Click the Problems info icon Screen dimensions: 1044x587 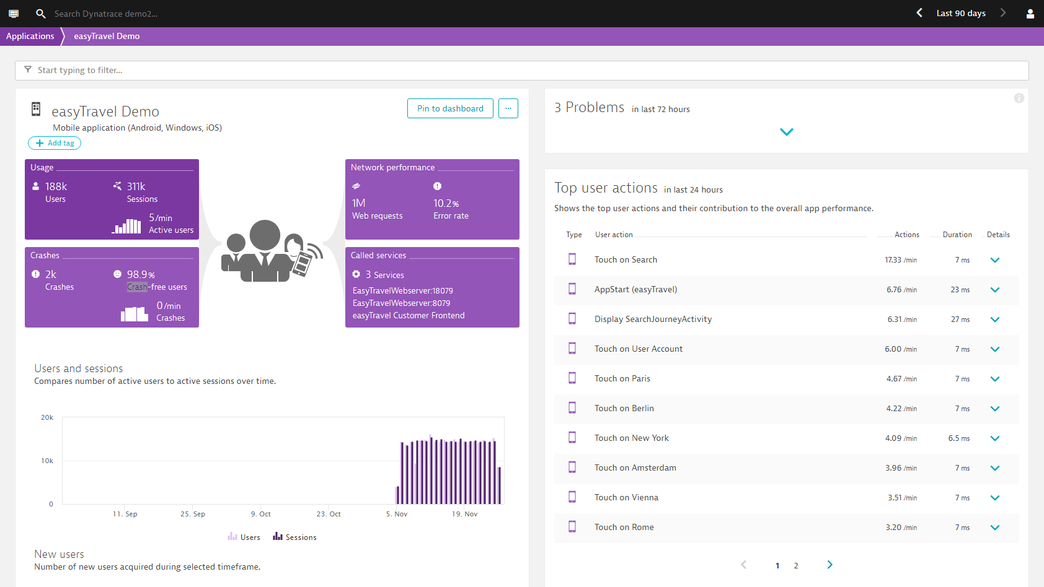(1019, 98)
